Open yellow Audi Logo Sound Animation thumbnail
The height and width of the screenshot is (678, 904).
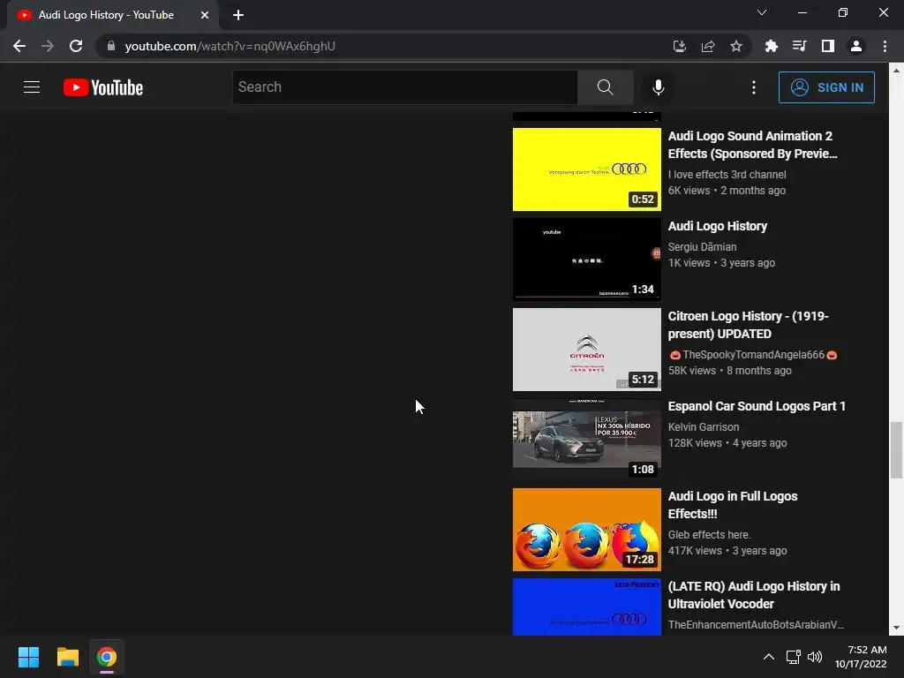pyautogui.click(x=586, y=169)
